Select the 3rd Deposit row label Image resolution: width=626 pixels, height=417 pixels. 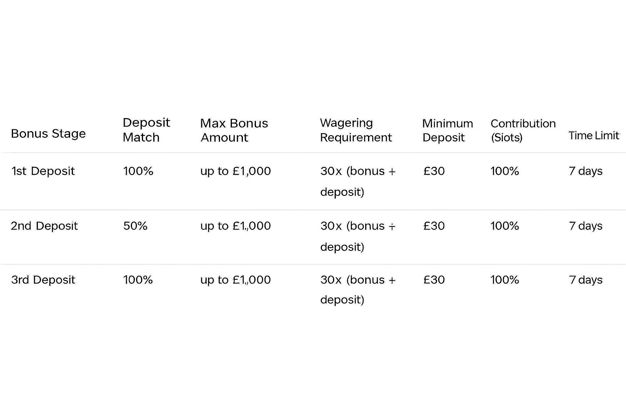coord(43,280)
